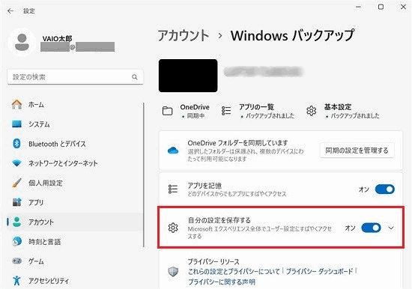The height and width of the screenshot is (289, 412).
Task: Click OneDrive フォルダーを同期しています heading
Action: point(237,143)
